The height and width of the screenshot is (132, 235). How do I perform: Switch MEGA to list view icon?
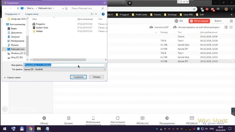(226, 27)
